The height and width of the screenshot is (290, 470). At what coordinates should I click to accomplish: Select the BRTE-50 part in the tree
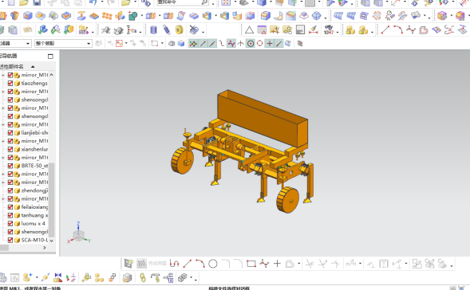coord(34,166)
